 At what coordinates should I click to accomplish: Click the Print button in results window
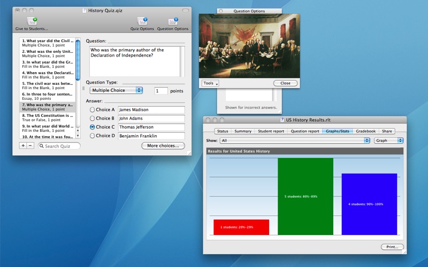[392, 247]
